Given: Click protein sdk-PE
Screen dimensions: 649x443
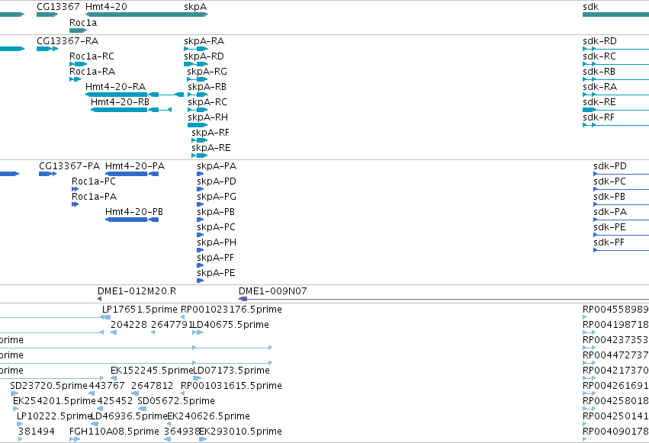Looking at the screenshot, I should point(609,227).
